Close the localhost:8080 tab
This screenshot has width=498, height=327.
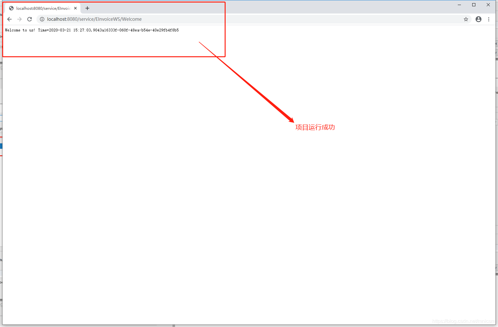pos(75,8)
